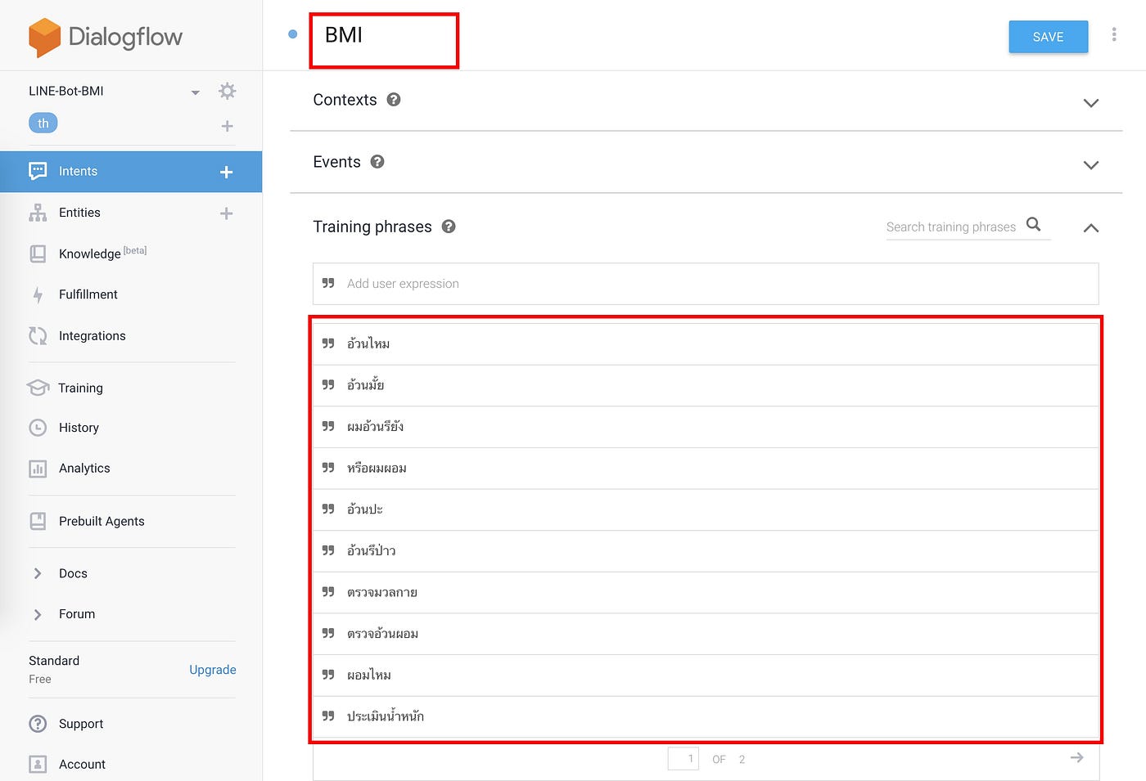View History using the clock icon
Screen dimensions: 1146x781
pos(38,427)
